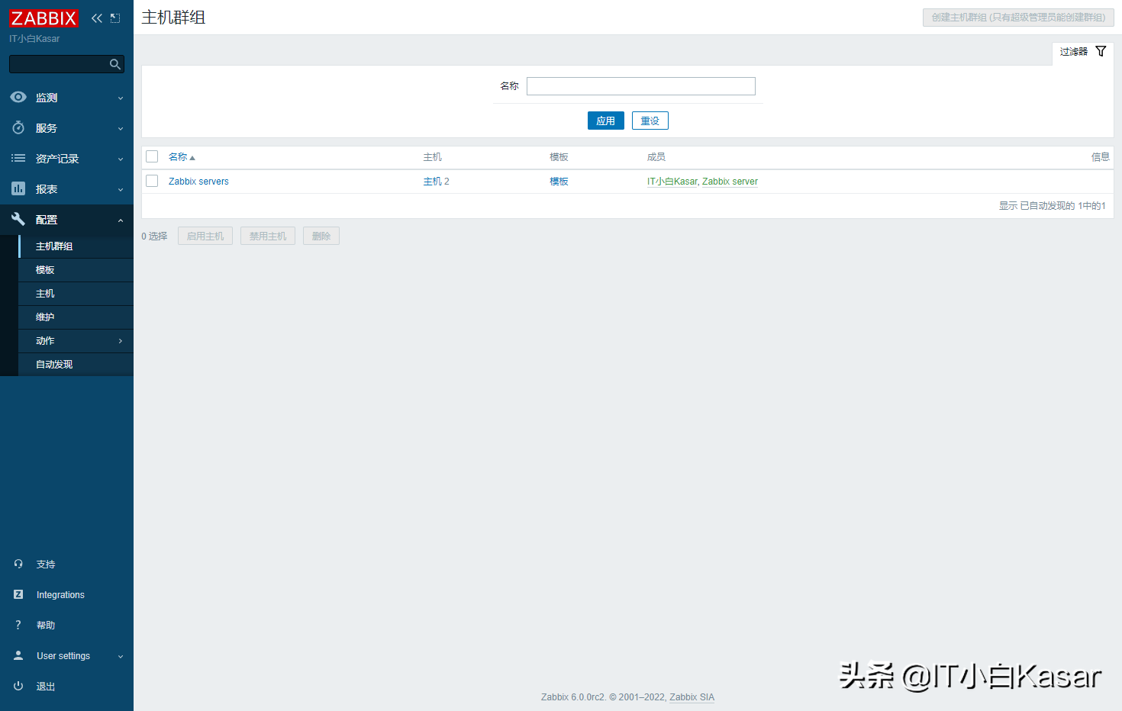Click the 应用 filter button
The height and width of the screenshot is (711, 1122).
(x=605, y=121)
